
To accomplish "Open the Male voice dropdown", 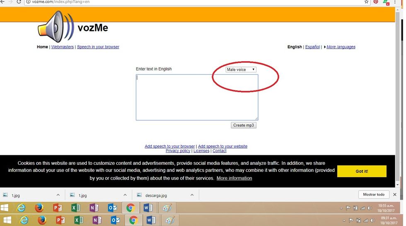I will pyautogui.click(x=241, y=69).
